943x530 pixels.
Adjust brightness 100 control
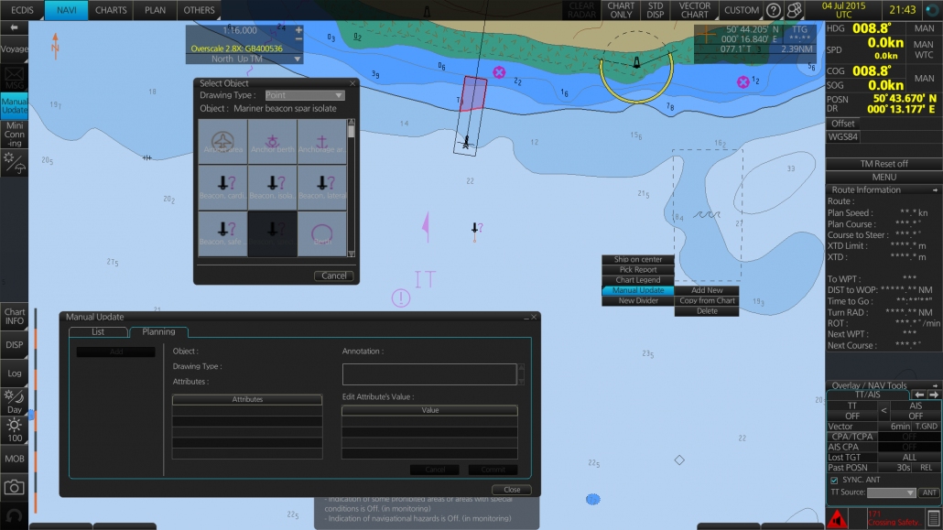(x=14, y=430)
